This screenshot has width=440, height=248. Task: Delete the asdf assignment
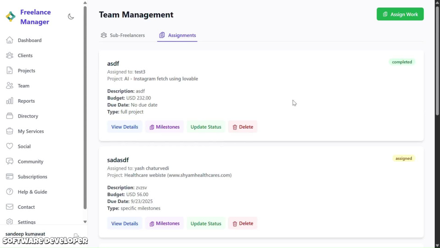click(x=243, y=127)
